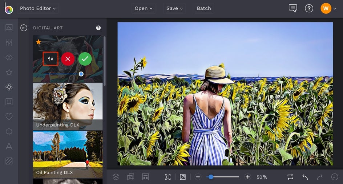
Task: Apply the effect with green checkmark
Action: coord(85,59)
